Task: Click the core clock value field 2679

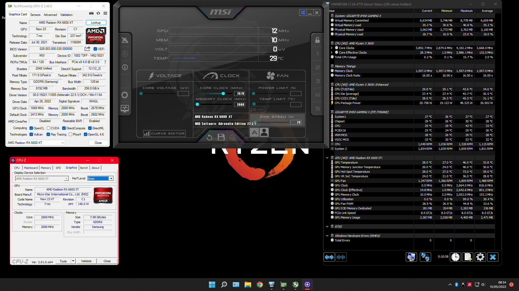Action: click(x=240, y=93)
